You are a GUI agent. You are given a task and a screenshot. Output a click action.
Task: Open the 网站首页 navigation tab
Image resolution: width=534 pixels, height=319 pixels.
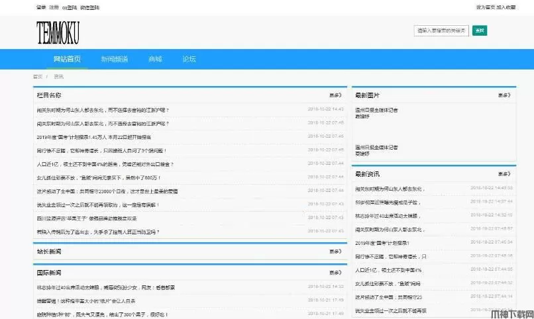pyautogui.click(x=67, y=59)
